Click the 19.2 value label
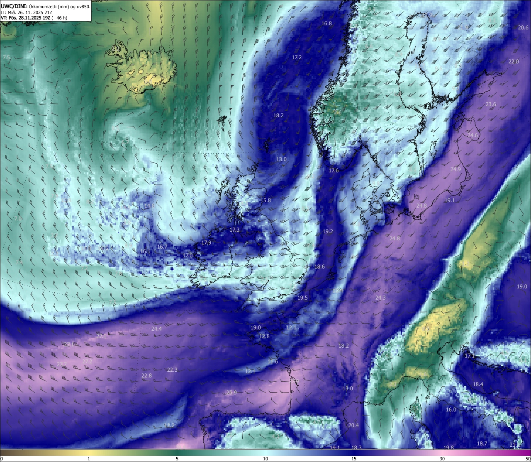Image resolution: width=531 pixels, height=462 pixels. pos(328,232)
